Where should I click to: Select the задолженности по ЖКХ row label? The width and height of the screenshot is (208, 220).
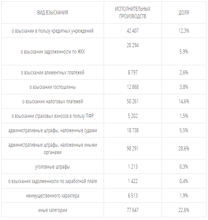[53, 51]
